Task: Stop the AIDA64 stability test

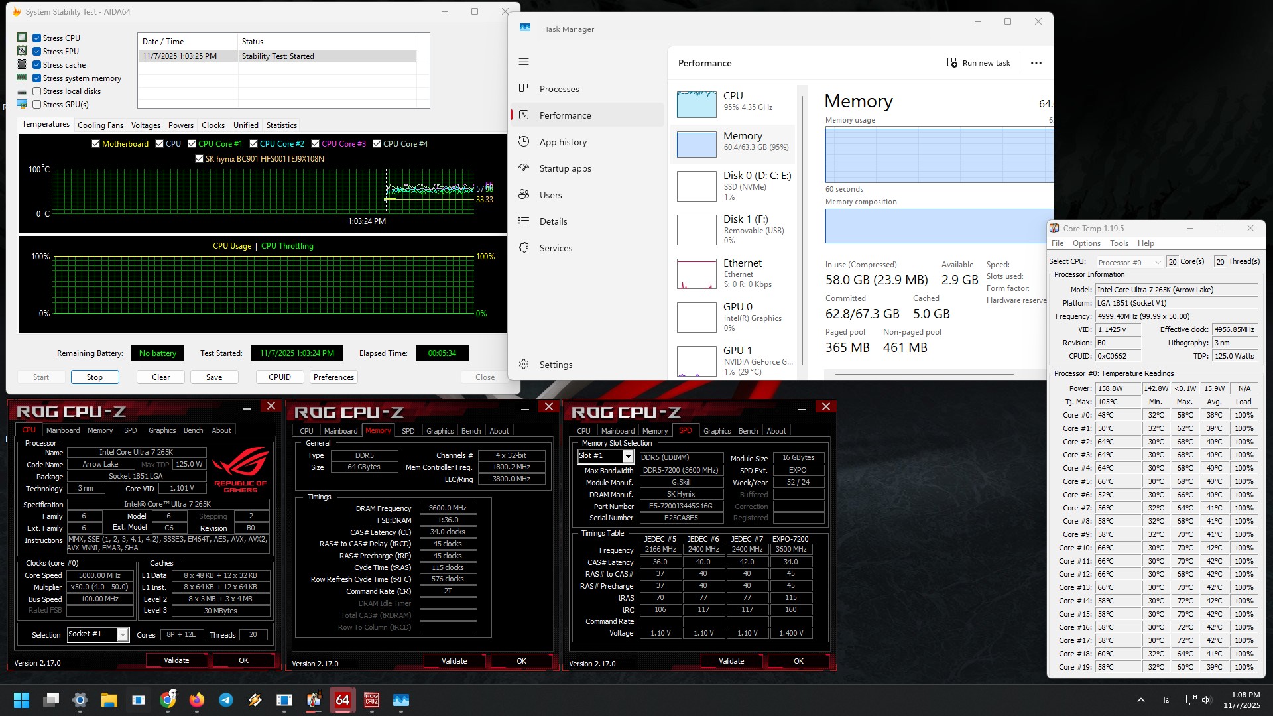Action: tap(95, 377)
